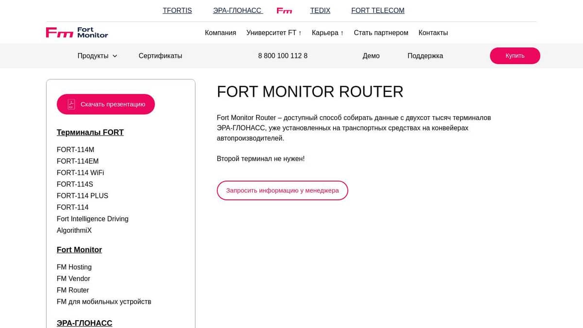Open the Демо page
The height and width of the screenshot is (328, 583).
tap(371, 55)
